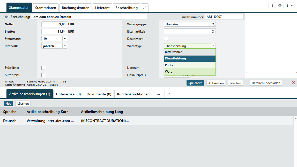Click the Intervall field showing jährlich
The width and height of the screenshot is (297, 167).
pyautogui.click(x=52, y=46)
